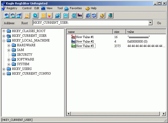Select the HARDWARE key
The image size is (168, 123).
(x=26, y=45)
